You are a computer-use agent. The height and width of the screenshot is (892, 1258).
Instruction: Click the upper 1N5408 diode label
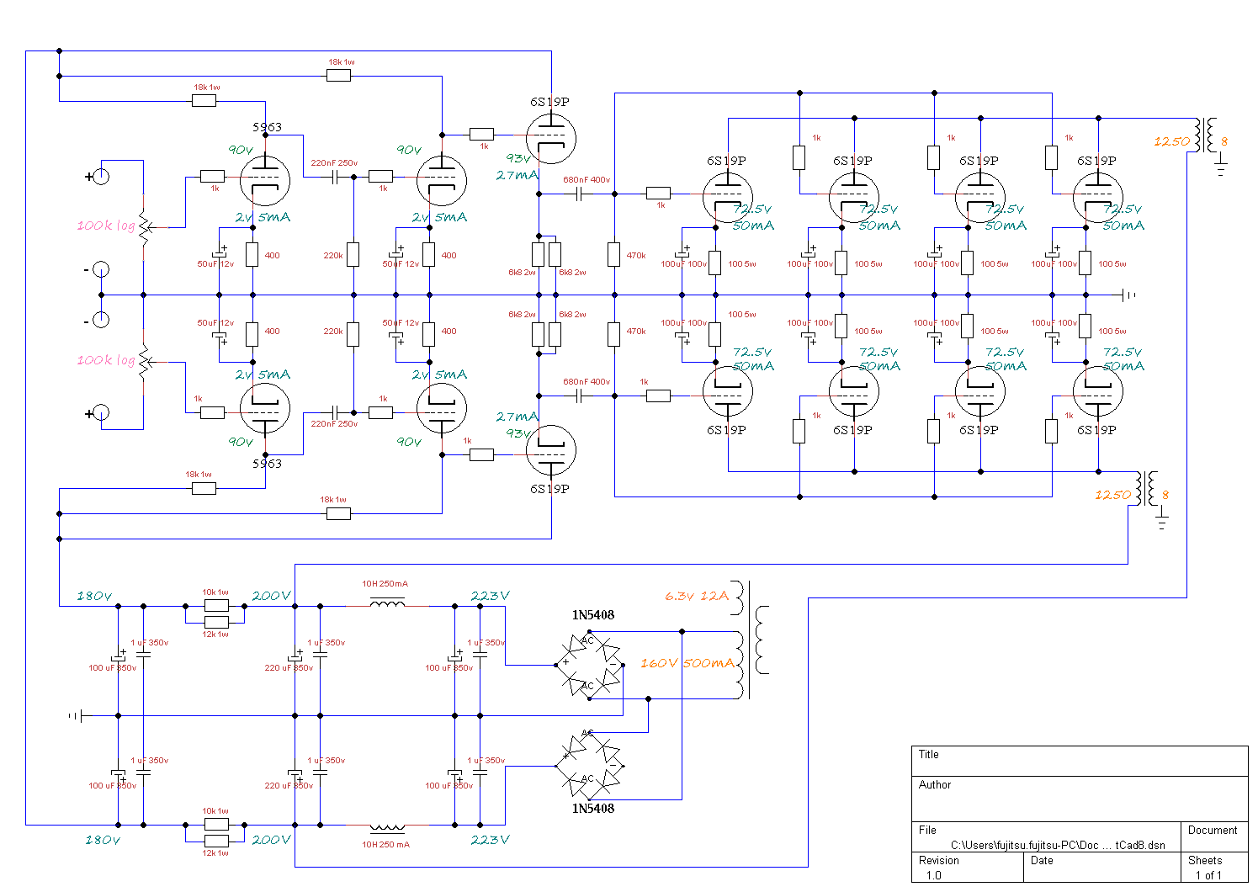(x=593, y=615)
